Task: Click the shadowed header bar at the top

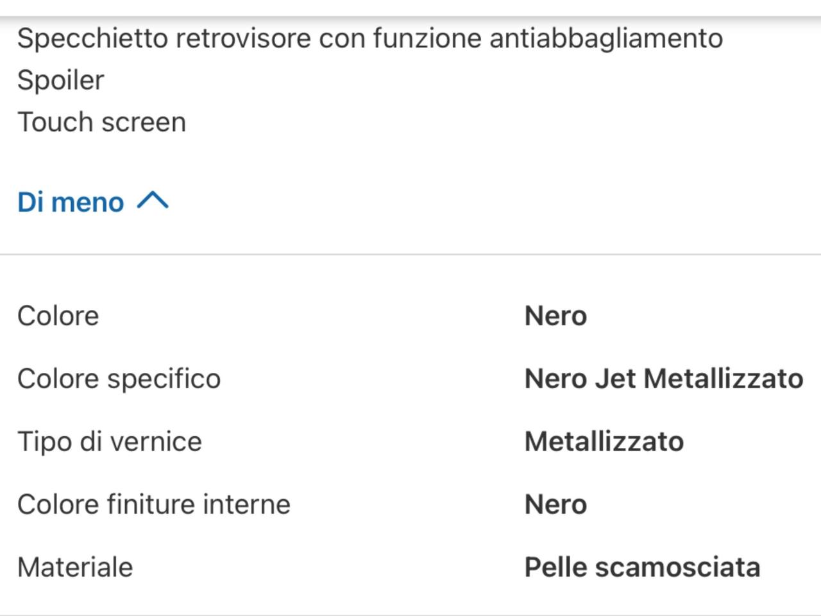Action: [410, 8]
